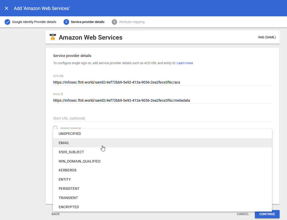This screenshot has height=220, width=287.
Task: Open Service provider details step
Action: click(88, 22)
